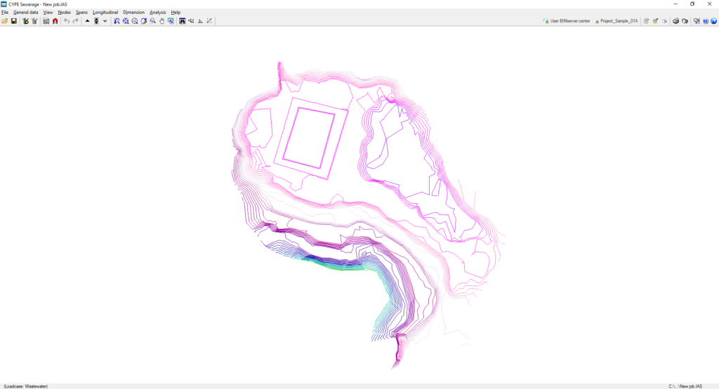Open the Nodes menu
719x389 pixels.
click(64, 13)
